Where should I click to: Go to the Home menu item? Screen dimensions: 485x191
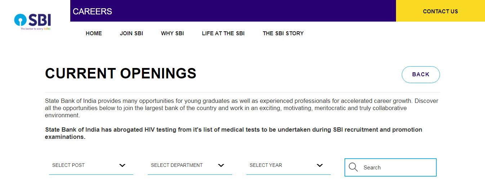point(94,33)
